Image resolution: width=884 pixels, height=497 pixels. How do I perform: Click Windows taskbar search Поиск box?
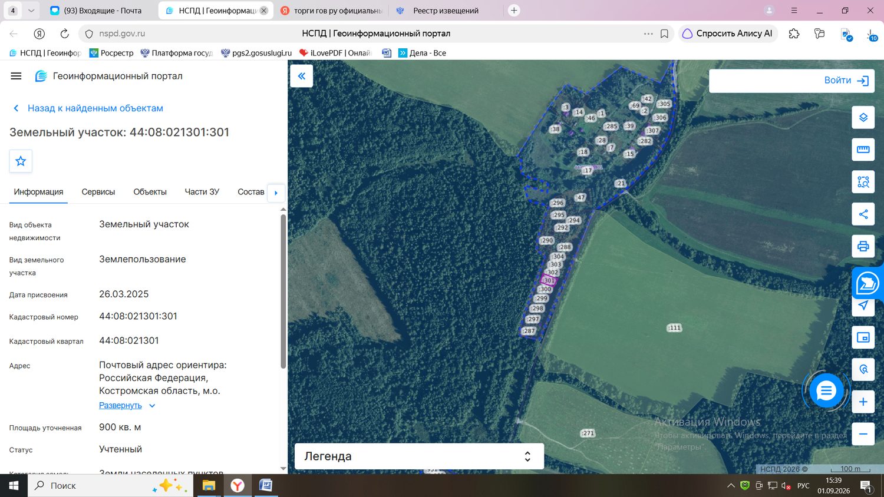(111, 486)
